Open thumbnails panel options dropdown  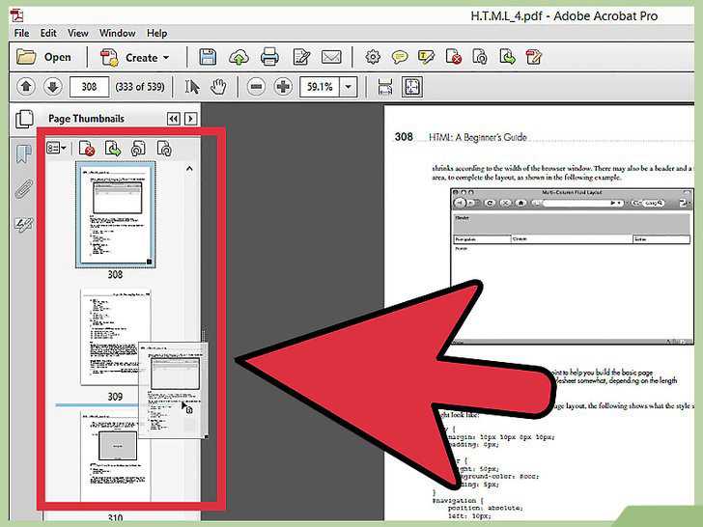point(56,148)
